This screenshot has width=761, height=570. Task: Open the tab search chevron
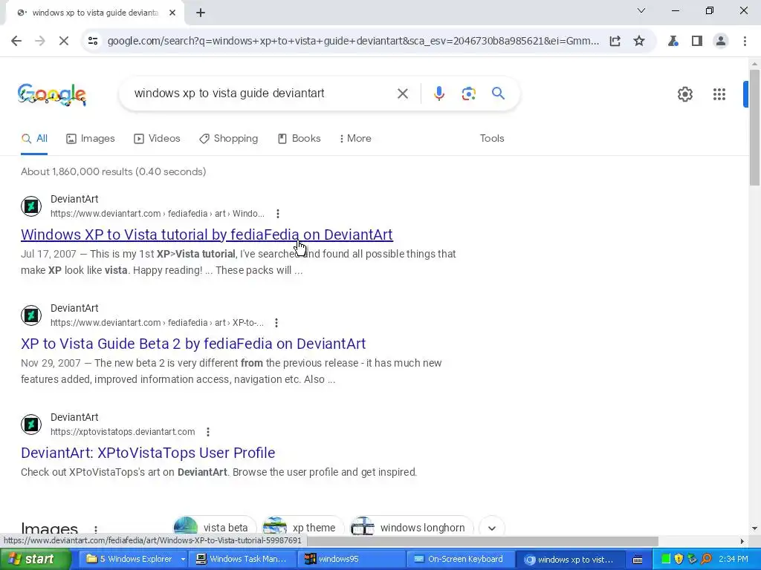click(x=641, y=10)
